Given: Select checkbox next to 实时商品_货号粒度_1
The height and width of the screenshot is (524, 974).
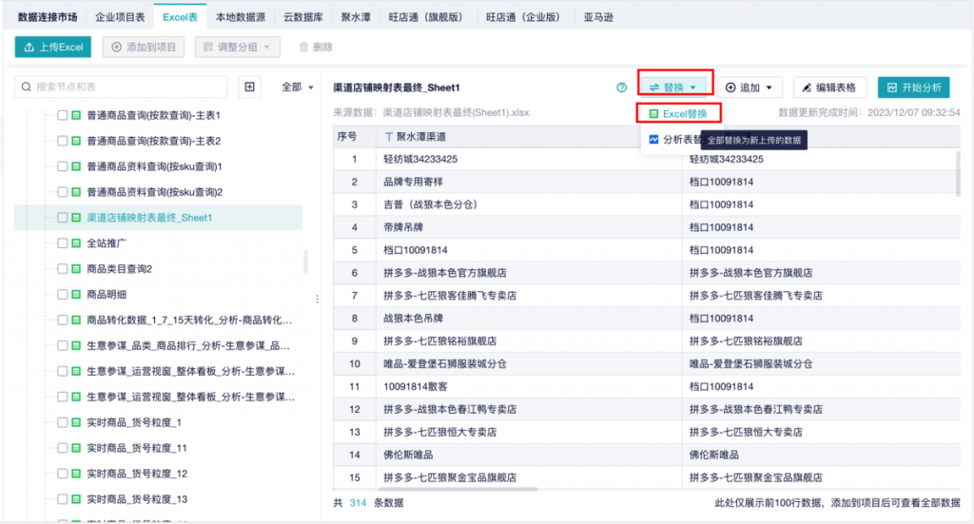Looking at the screenshot, I should point(63,422).
